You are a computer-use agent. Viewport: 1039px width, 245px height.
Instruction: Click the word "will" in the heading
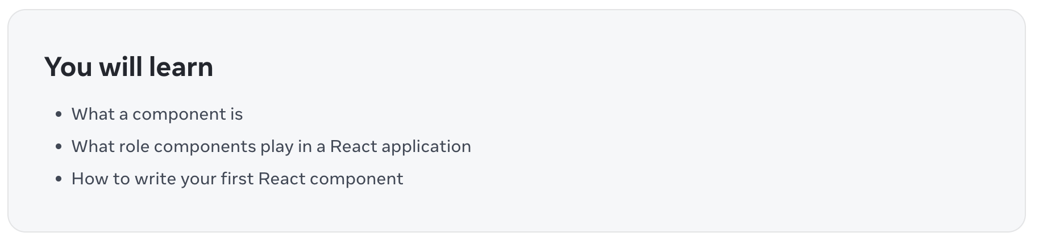click(x=120, y=67)
